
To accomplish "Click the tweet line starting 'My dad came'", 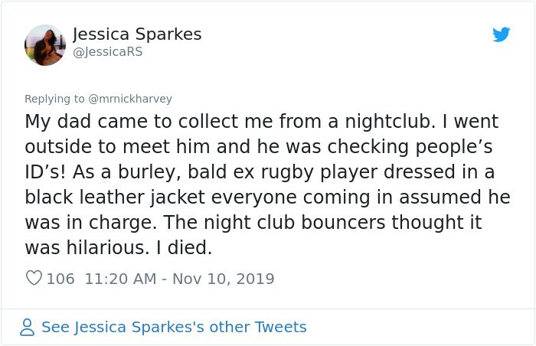I will tap(262, 122).
